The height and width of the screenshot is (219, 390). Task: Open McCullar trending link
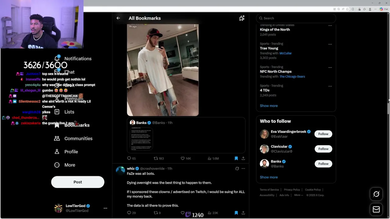click(x=285, y=53)
